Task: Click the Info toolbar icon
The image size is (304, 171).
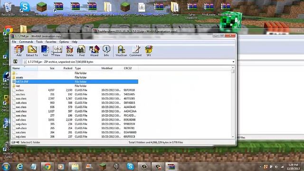Action: [106, 51]
